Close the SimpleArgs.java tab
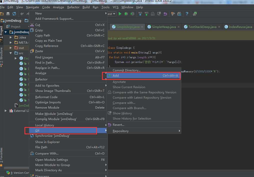The image size is (254, 177). [x=142, y=27]
